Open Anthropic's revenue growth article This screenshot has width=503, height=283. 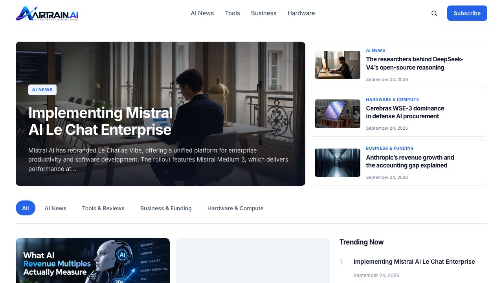click(410, 162)
